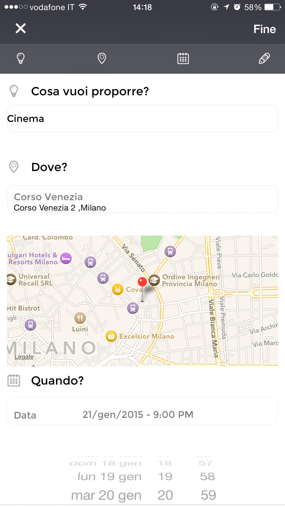
Task: Open the Legale link on map
Action: coord(24,357)
